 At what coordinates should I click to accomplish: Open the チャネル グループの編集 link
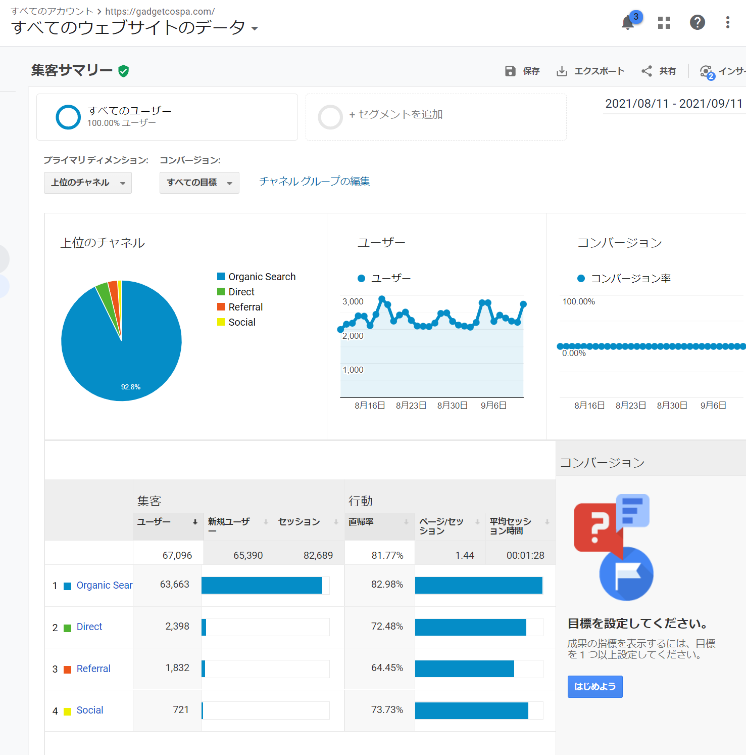314,181
